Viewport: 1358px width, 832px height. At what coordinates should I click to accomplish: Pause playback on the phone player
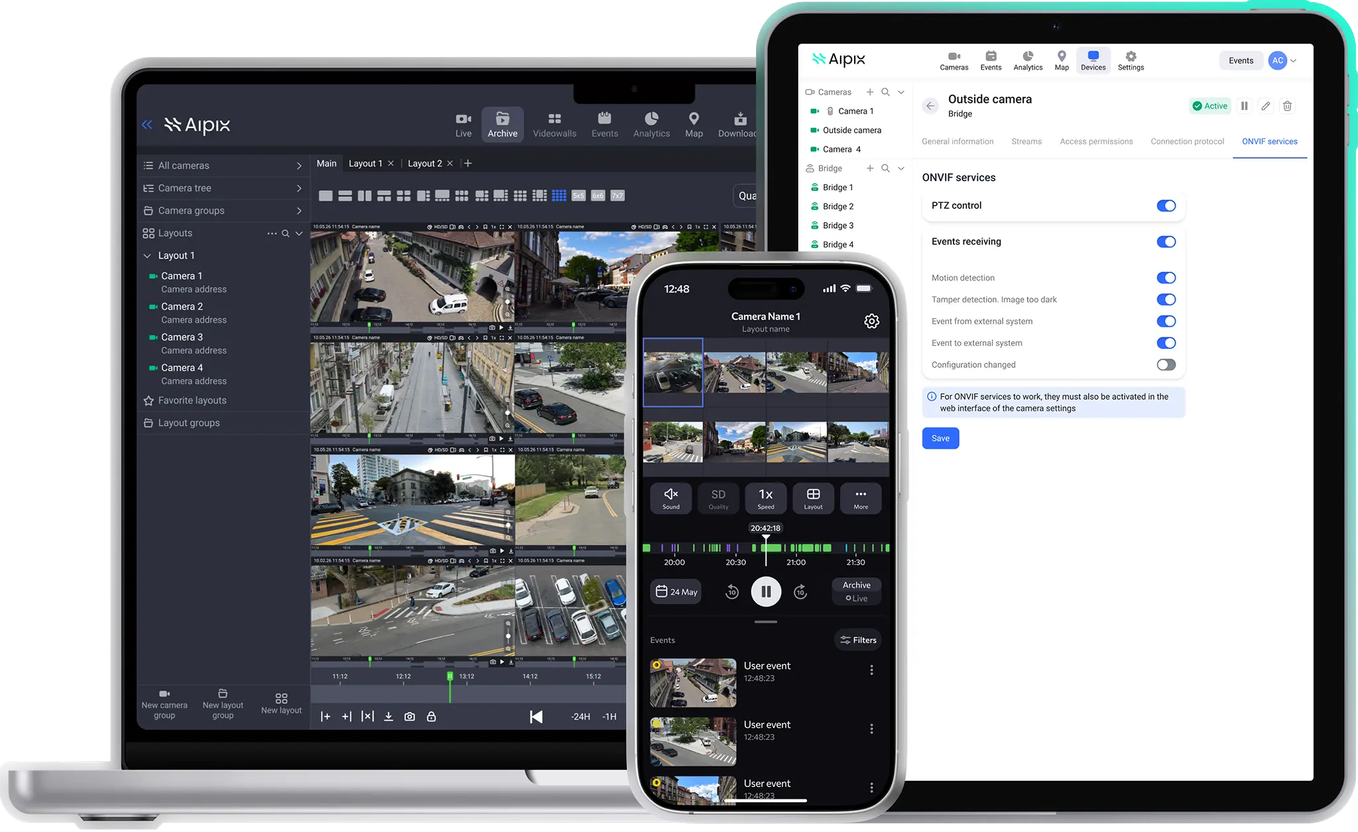[x=766, y=591]
